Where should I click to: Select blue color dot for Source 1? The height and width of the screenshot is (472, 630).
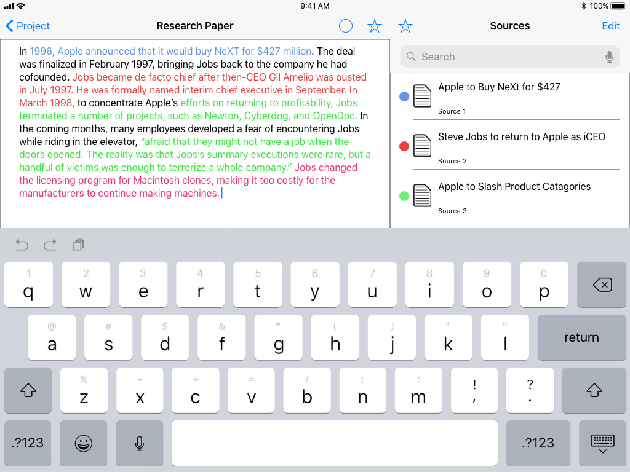404,96
